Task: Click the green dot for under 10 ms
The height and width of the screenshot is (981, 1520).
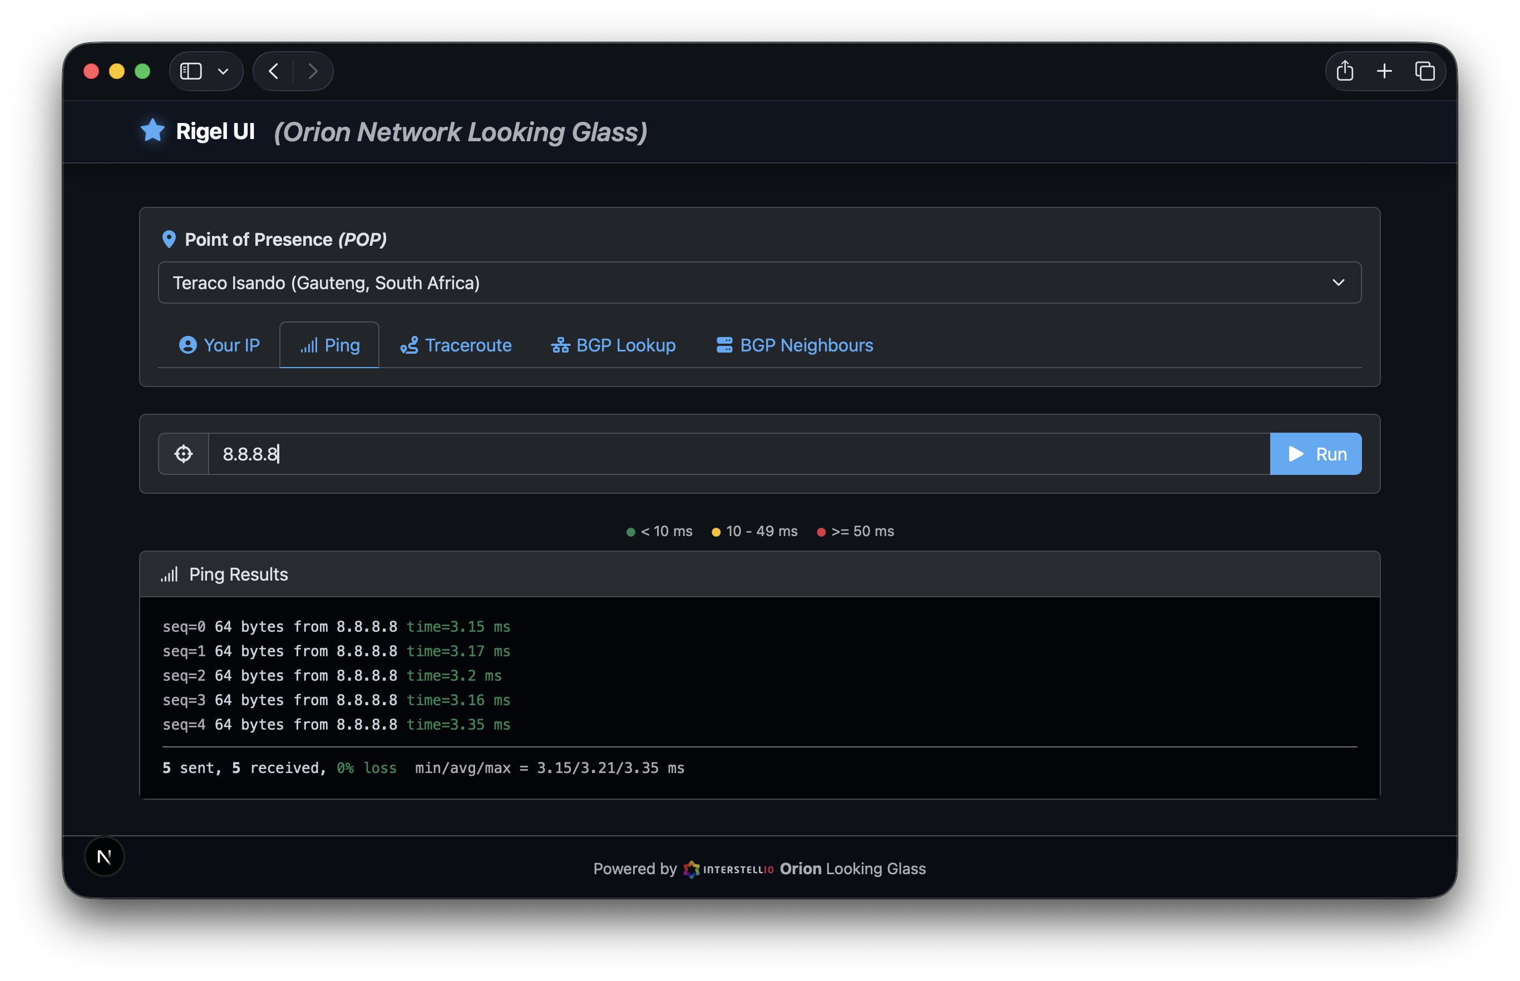Action: coord(631,532)
